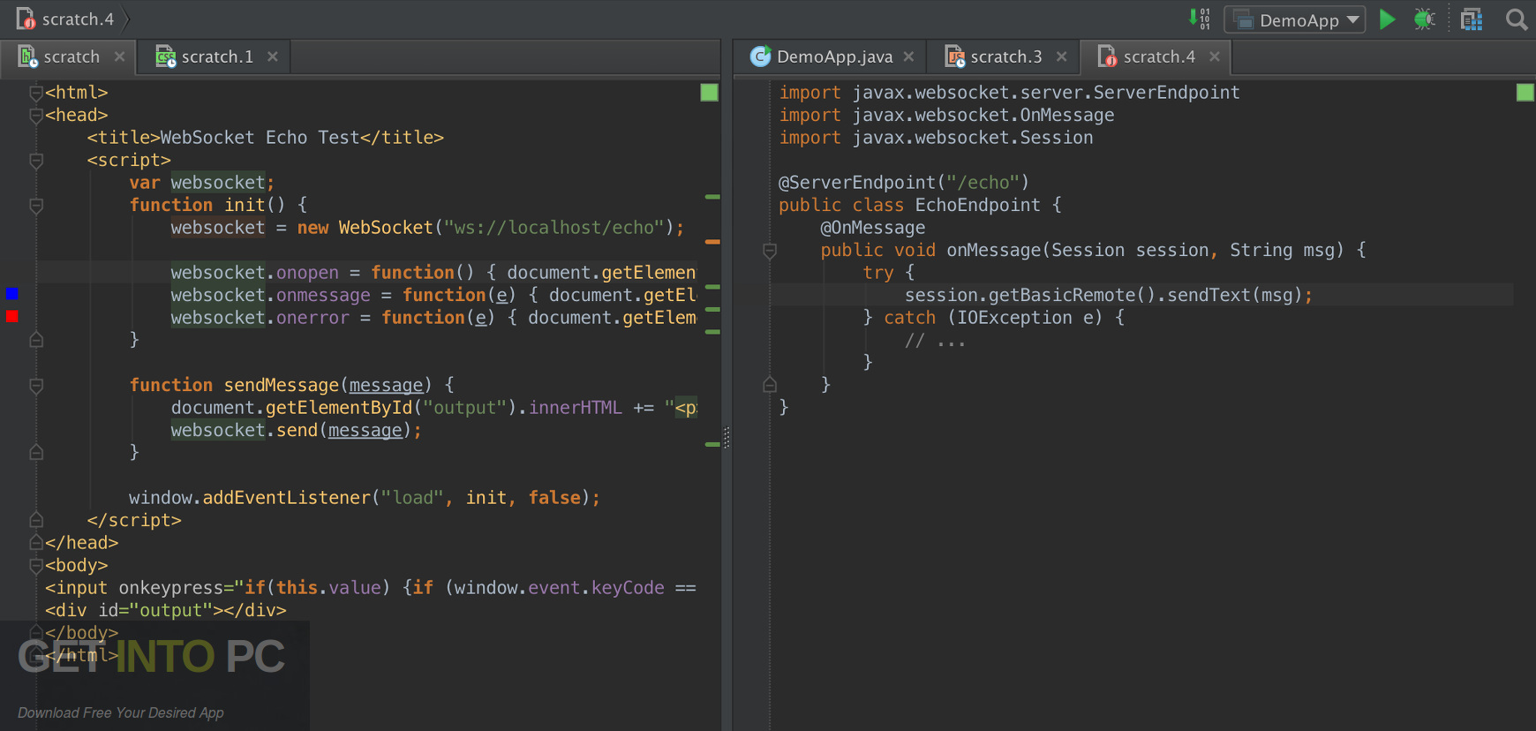This screenshot has height=731, width=1536.
Task: Click the input onkeypress line
Action: pos(371,588)
